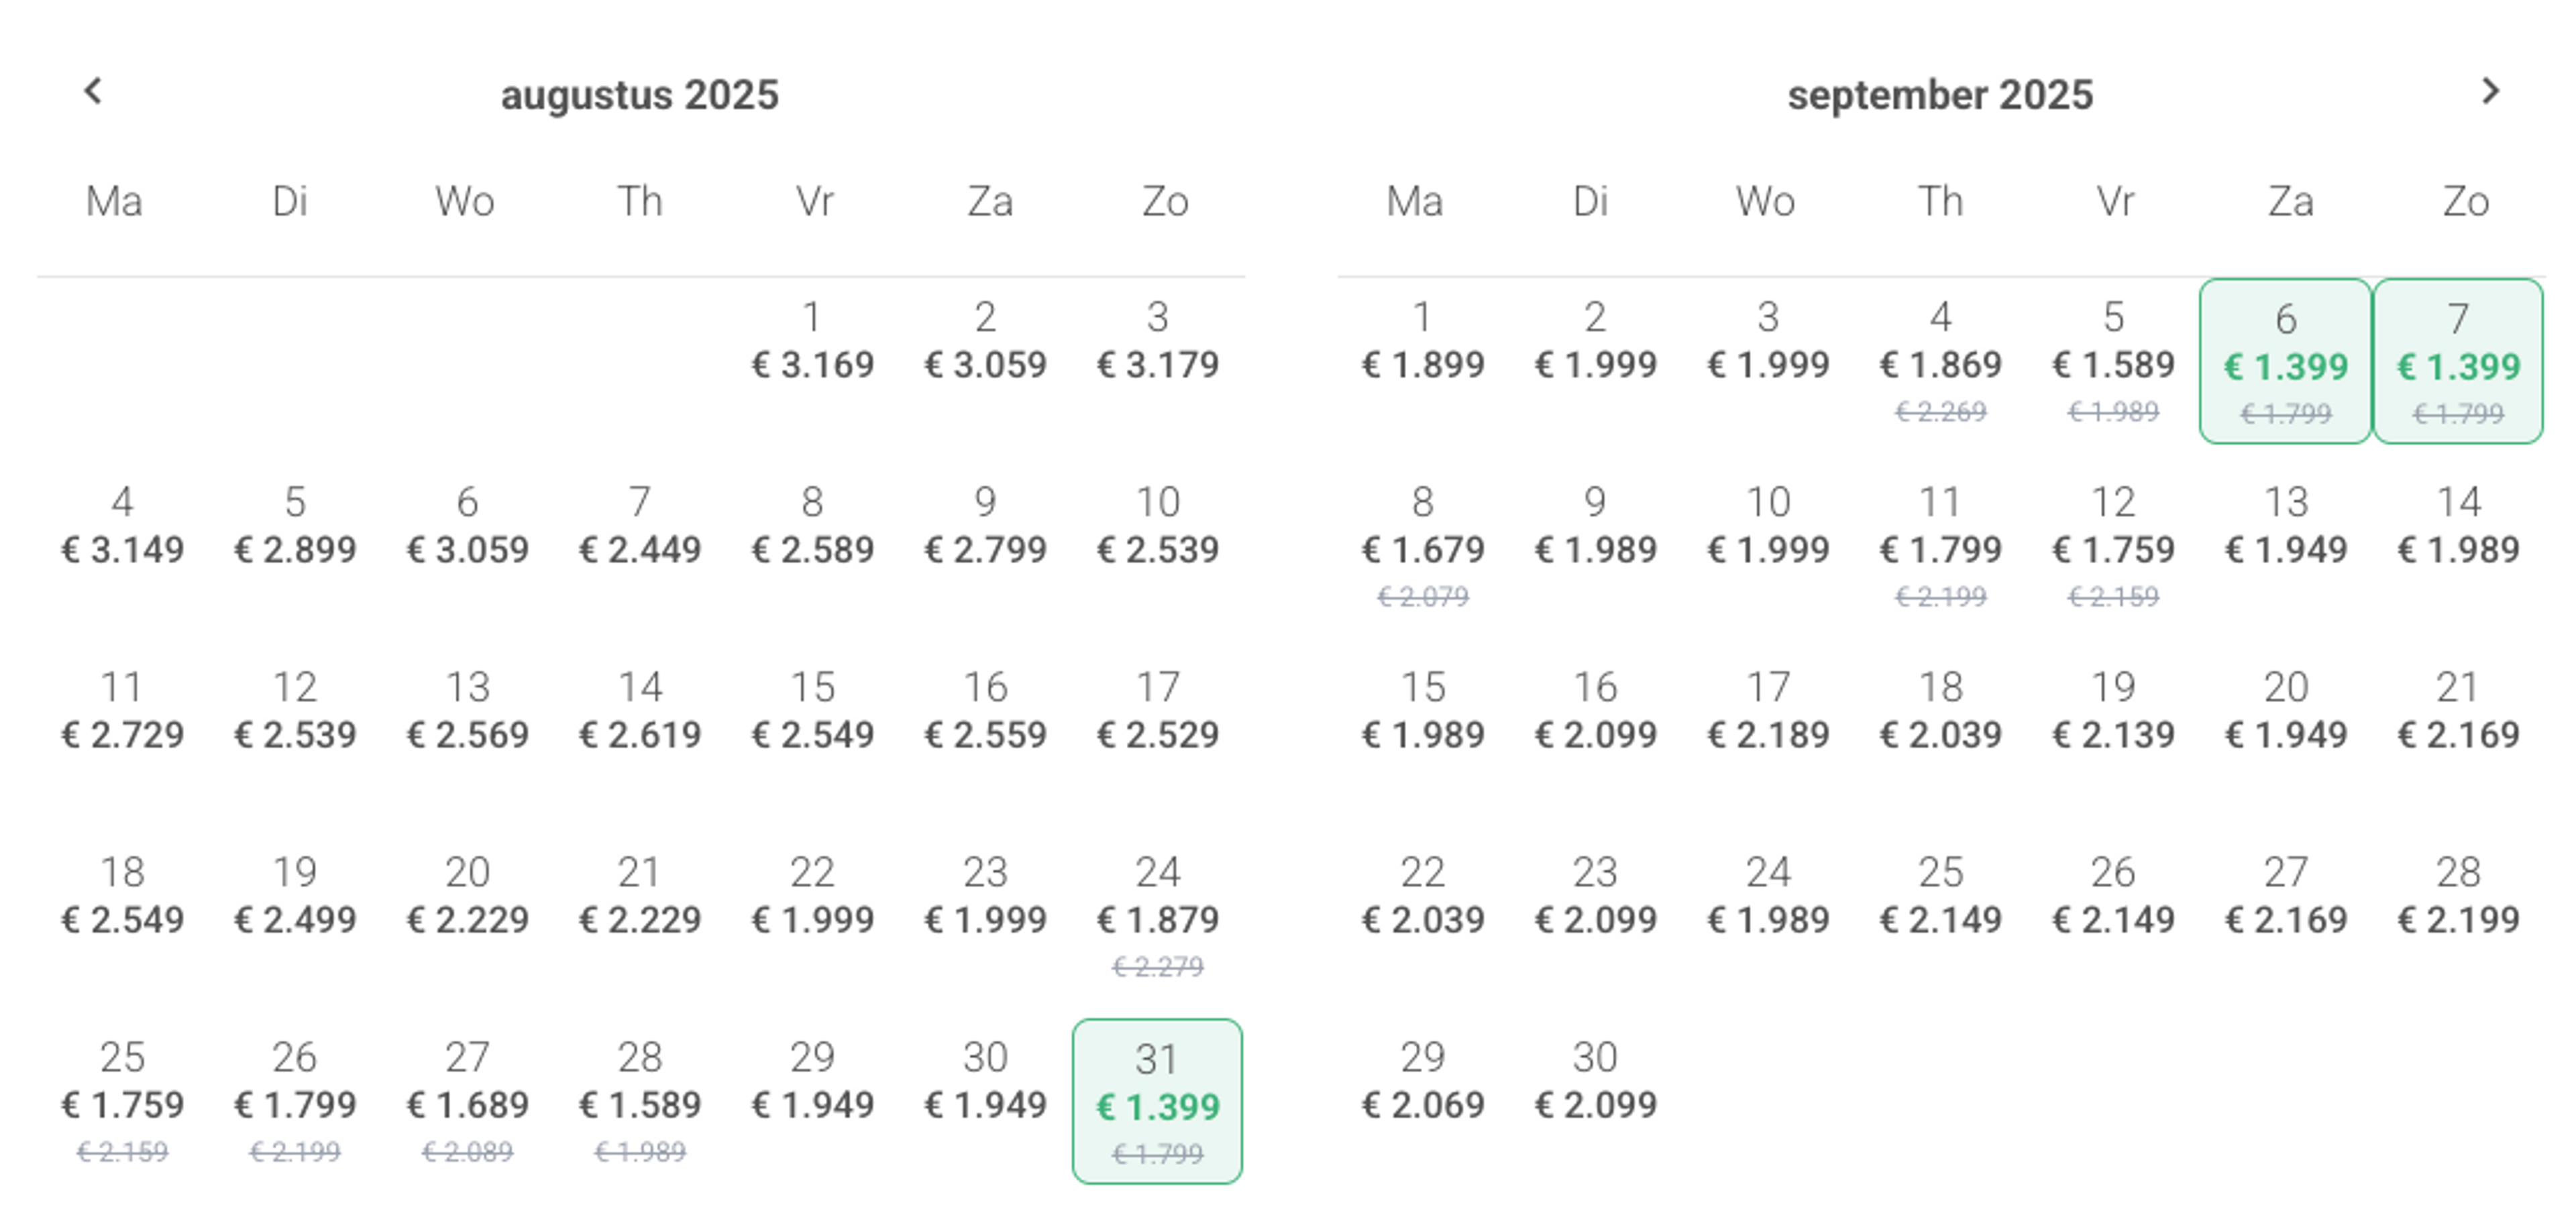This screenshot has width=2576, height=1219.
Task: Click the augustus 2025 month title
Action: pos(640,95)
